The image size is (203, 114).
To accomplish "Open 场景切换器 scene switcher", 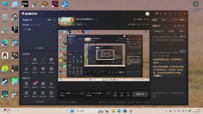I will point(43,94).
